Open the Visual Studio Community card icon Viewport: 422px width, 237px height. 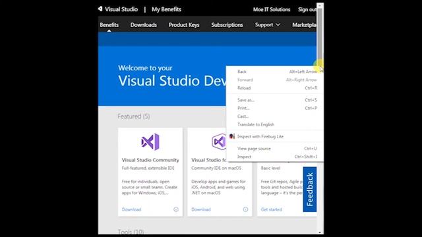[150, 142]
